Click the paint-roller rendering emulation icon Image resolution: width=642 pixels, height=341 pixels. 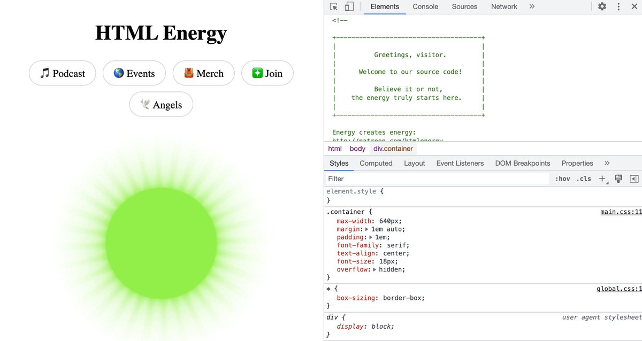(618, 179)
